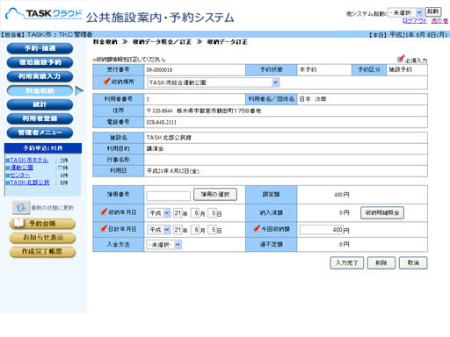
Task: Click the ログアウト link
Action: (415, 21)
